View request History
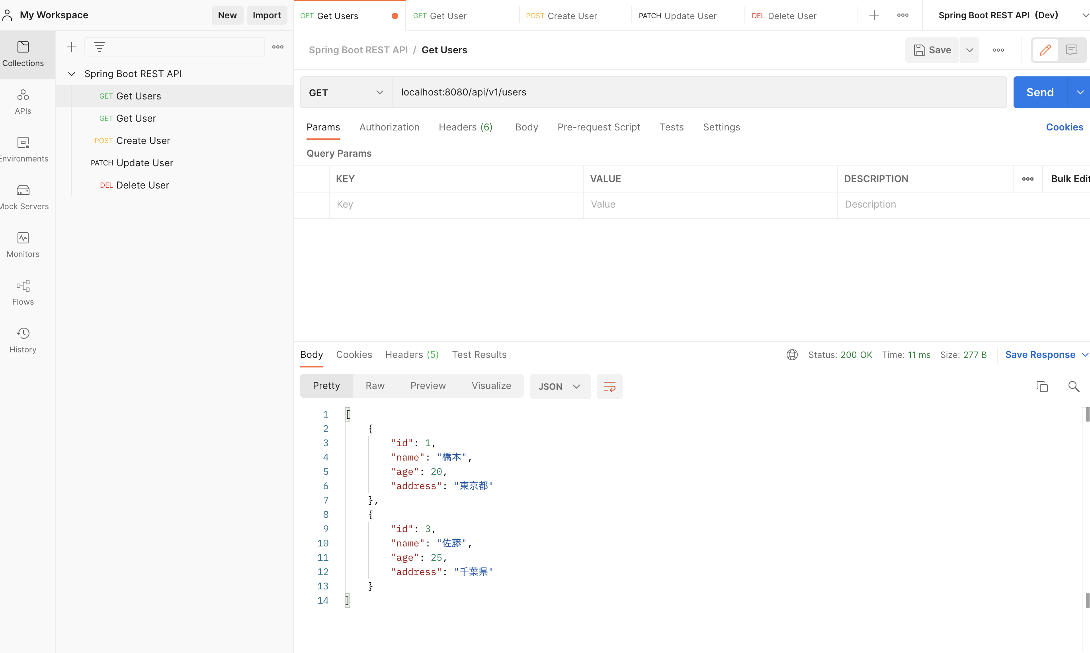 click(23, 340)
